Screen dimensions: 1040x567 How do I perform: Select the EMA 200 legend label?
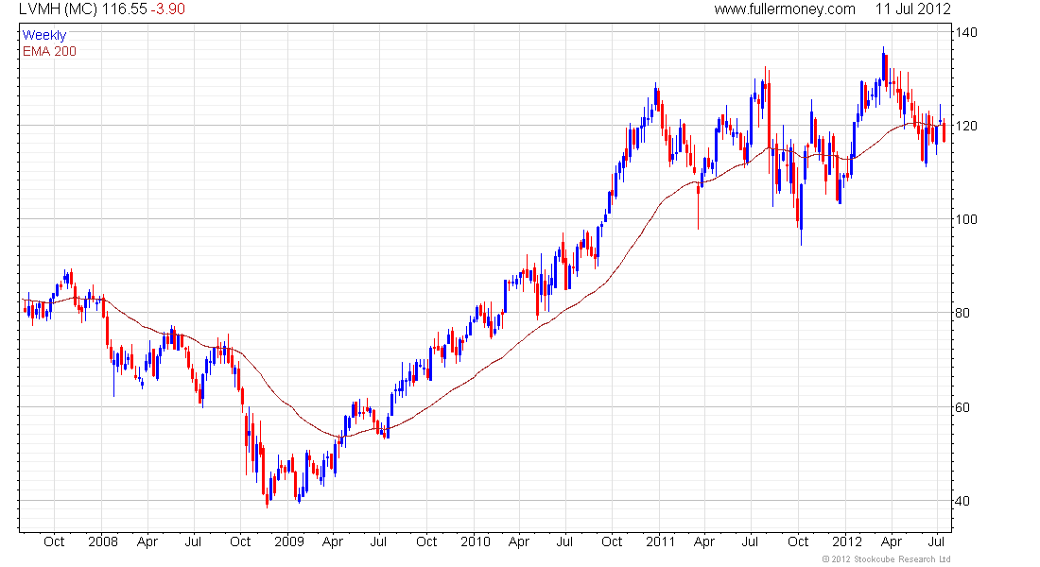49,51
